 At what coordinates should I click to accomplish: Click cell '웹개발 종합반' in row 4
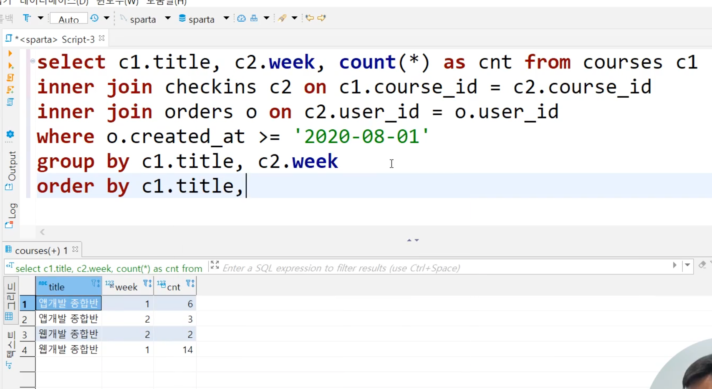pos(69,349)
